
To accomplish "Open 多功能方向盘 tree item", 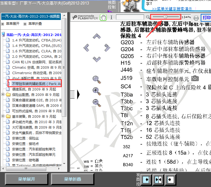I will pyautogui.click(x=37, y=122).
